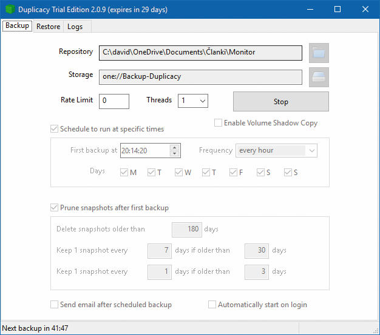
Task: Switch to the Backup tab
Action: [x=17, y=25]
